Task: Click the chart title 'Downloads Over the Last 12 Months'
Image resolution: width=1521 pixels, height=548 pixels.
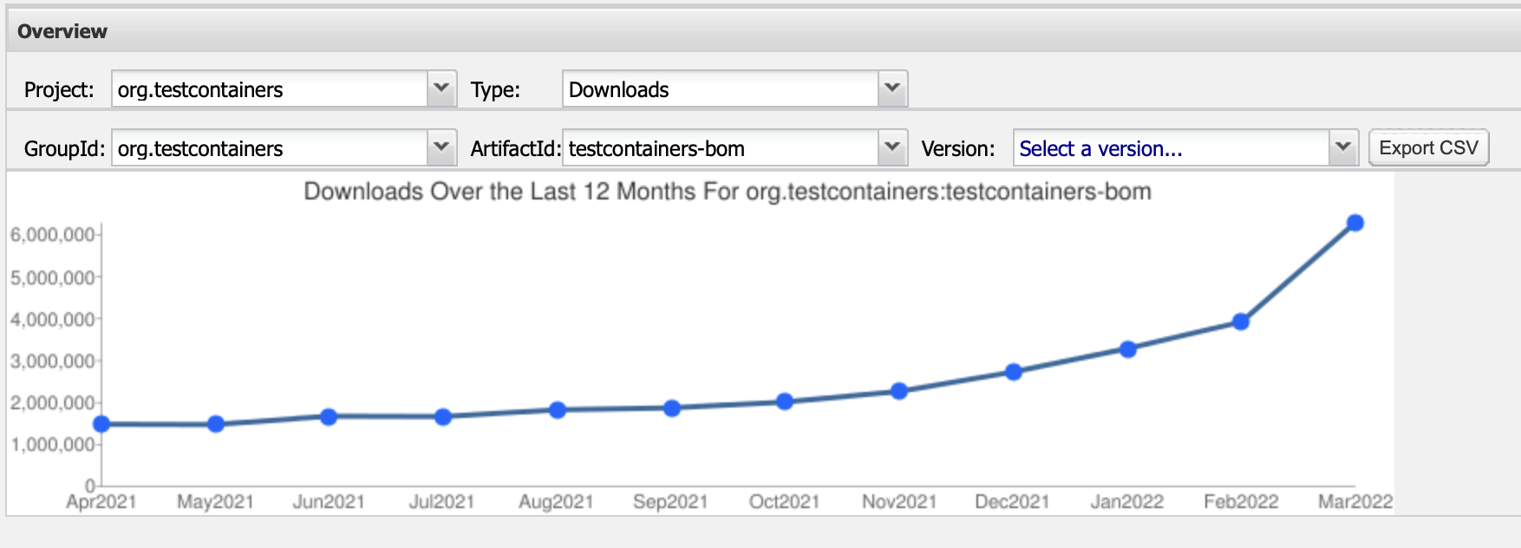Action: (727, 192)
